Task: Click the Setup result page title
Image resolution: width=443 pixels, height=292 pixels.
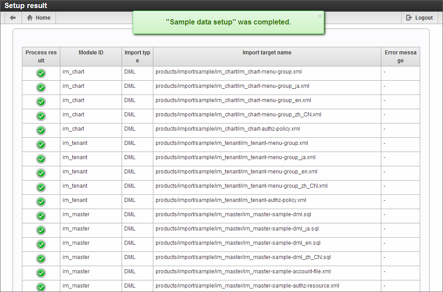Action: (x=26, y=5)
